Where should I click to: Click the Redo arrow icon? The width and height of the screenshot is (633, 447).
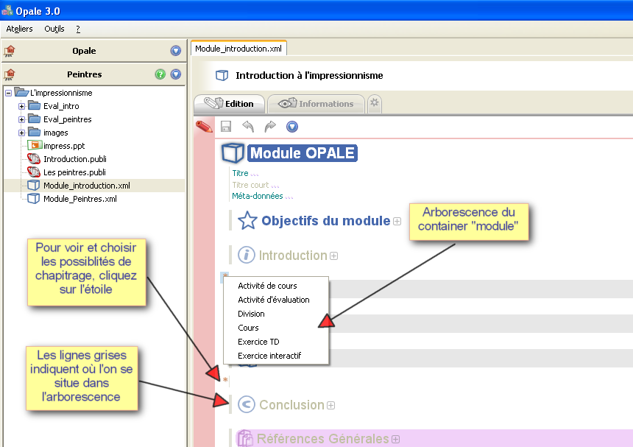coord(270,127)
